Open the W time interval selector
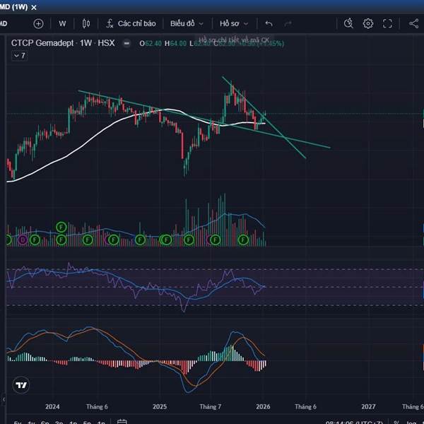 (x=62, y=24)
